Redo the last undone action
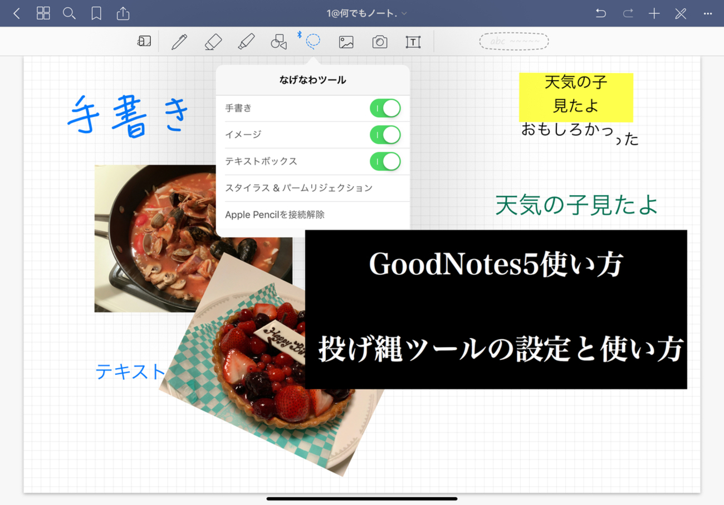The image size is (724, 505). [628, 13]
